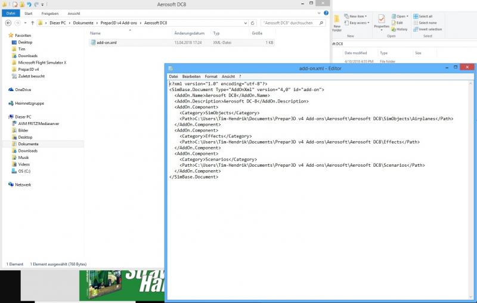Open AVM FRITZ!Mediaserver in the sidebar
477x303 pixels.
[38, 124]
